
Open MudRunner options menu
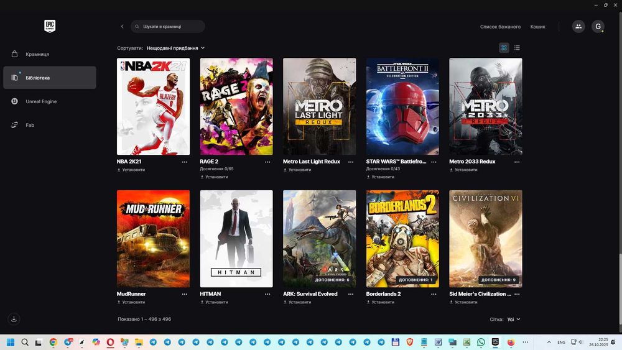(x=185, y=294)
